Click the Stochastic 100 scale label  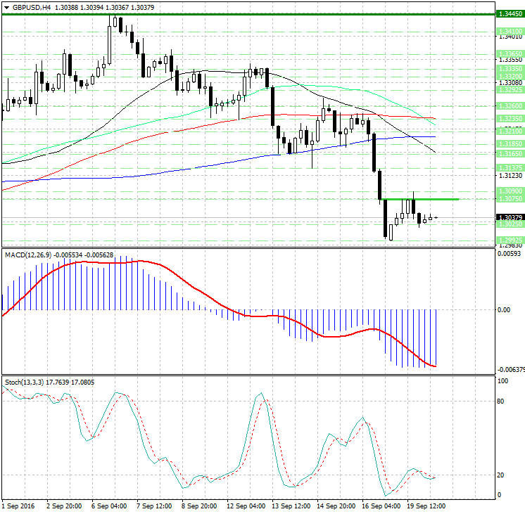point(503,381)
